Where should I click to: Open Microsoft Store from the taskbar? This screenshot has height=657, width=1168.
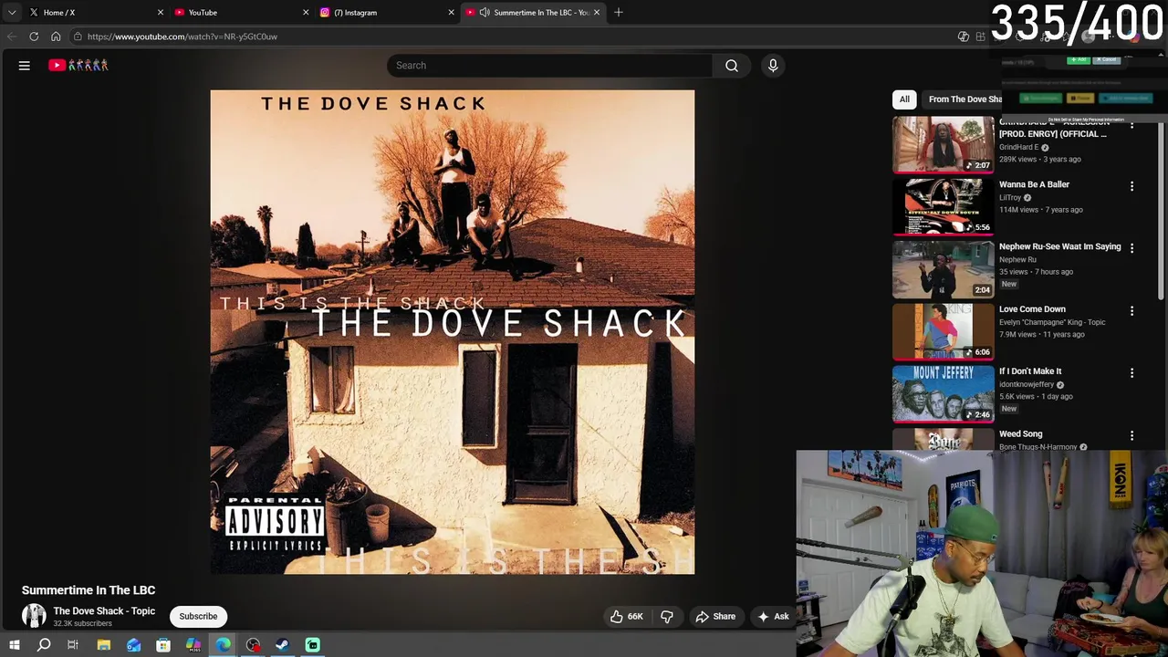point(163,646)
